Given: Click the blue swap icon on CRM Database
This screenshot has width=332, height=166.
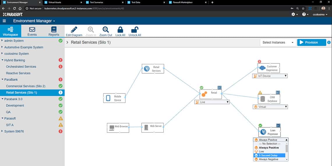Looking at the screenshot, I should [278, 92].
